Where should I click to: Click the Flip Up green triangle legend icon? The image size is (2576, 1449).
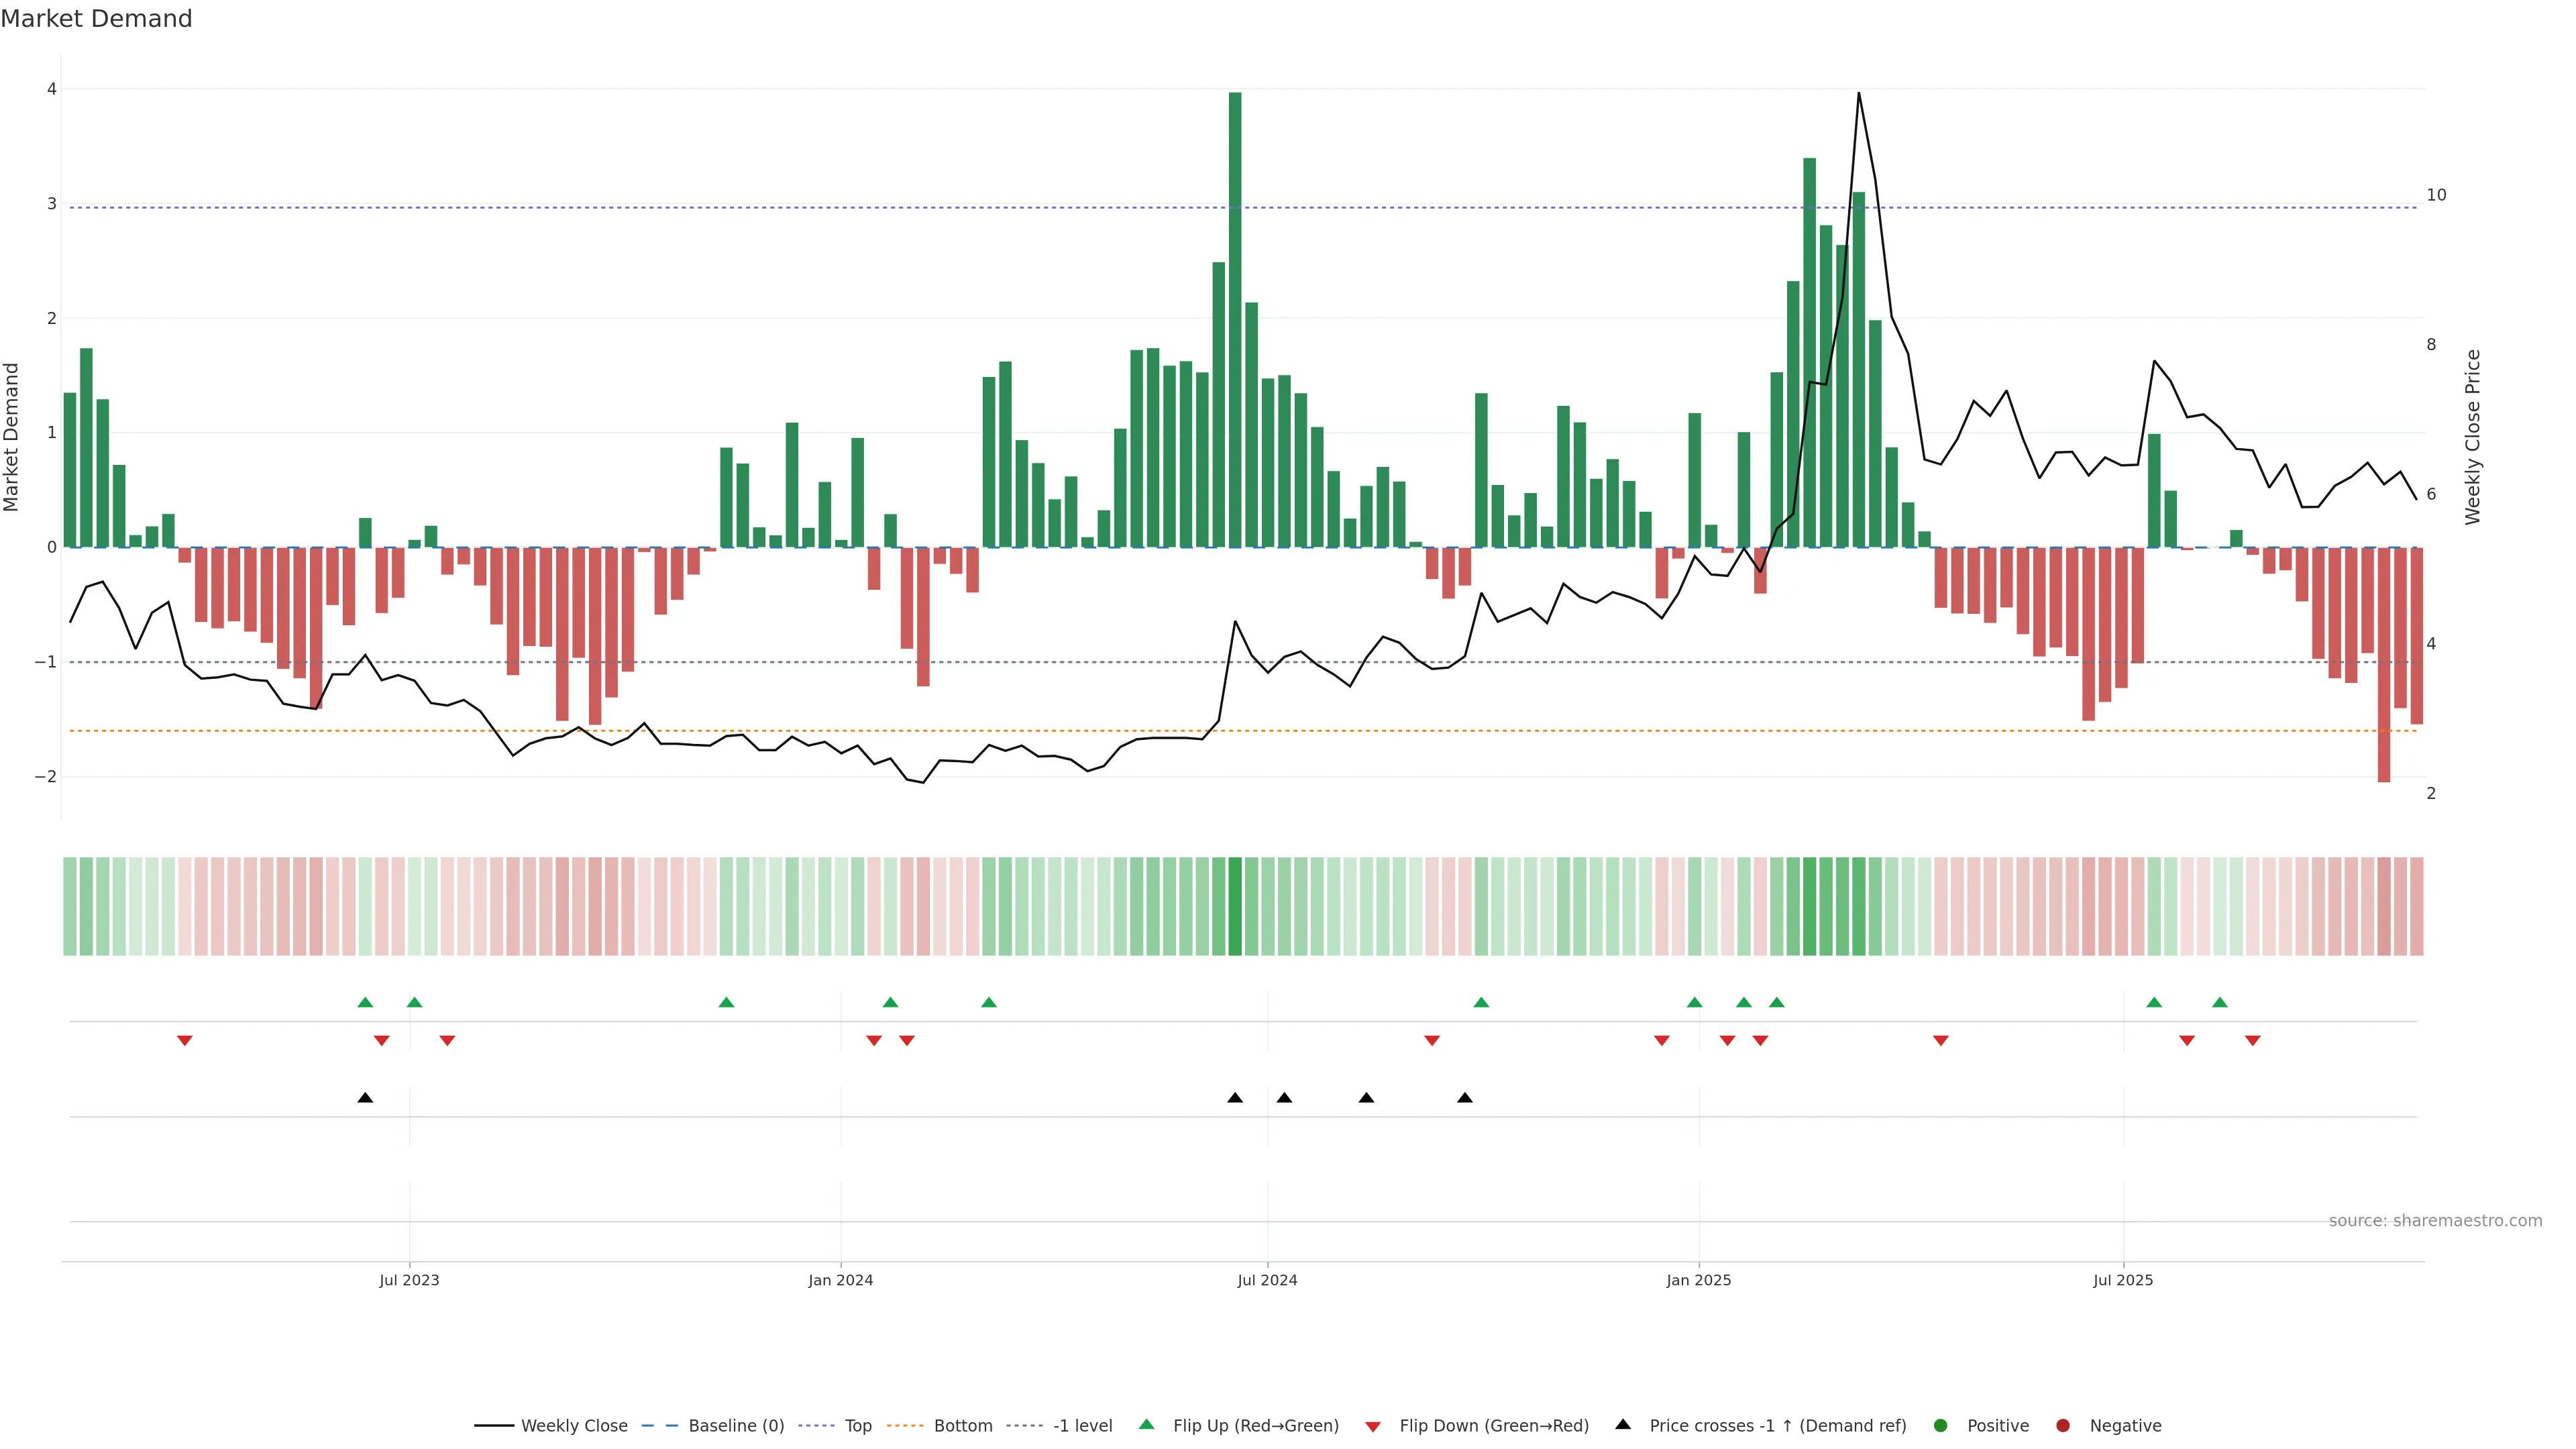click(x=1146, y=1424)
